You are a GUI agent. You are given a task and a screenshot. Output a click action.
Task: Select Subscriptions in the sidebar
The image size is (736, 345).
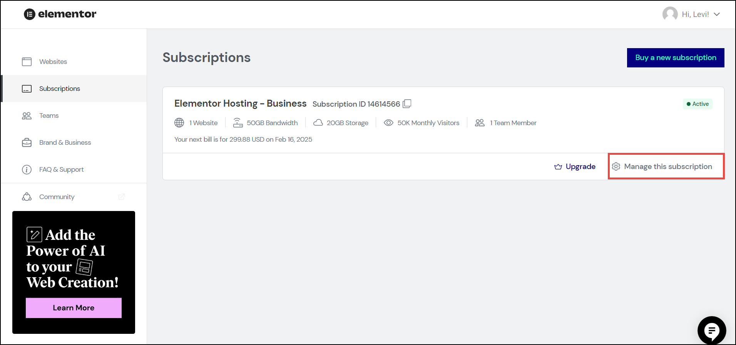(x=74, y=89)
